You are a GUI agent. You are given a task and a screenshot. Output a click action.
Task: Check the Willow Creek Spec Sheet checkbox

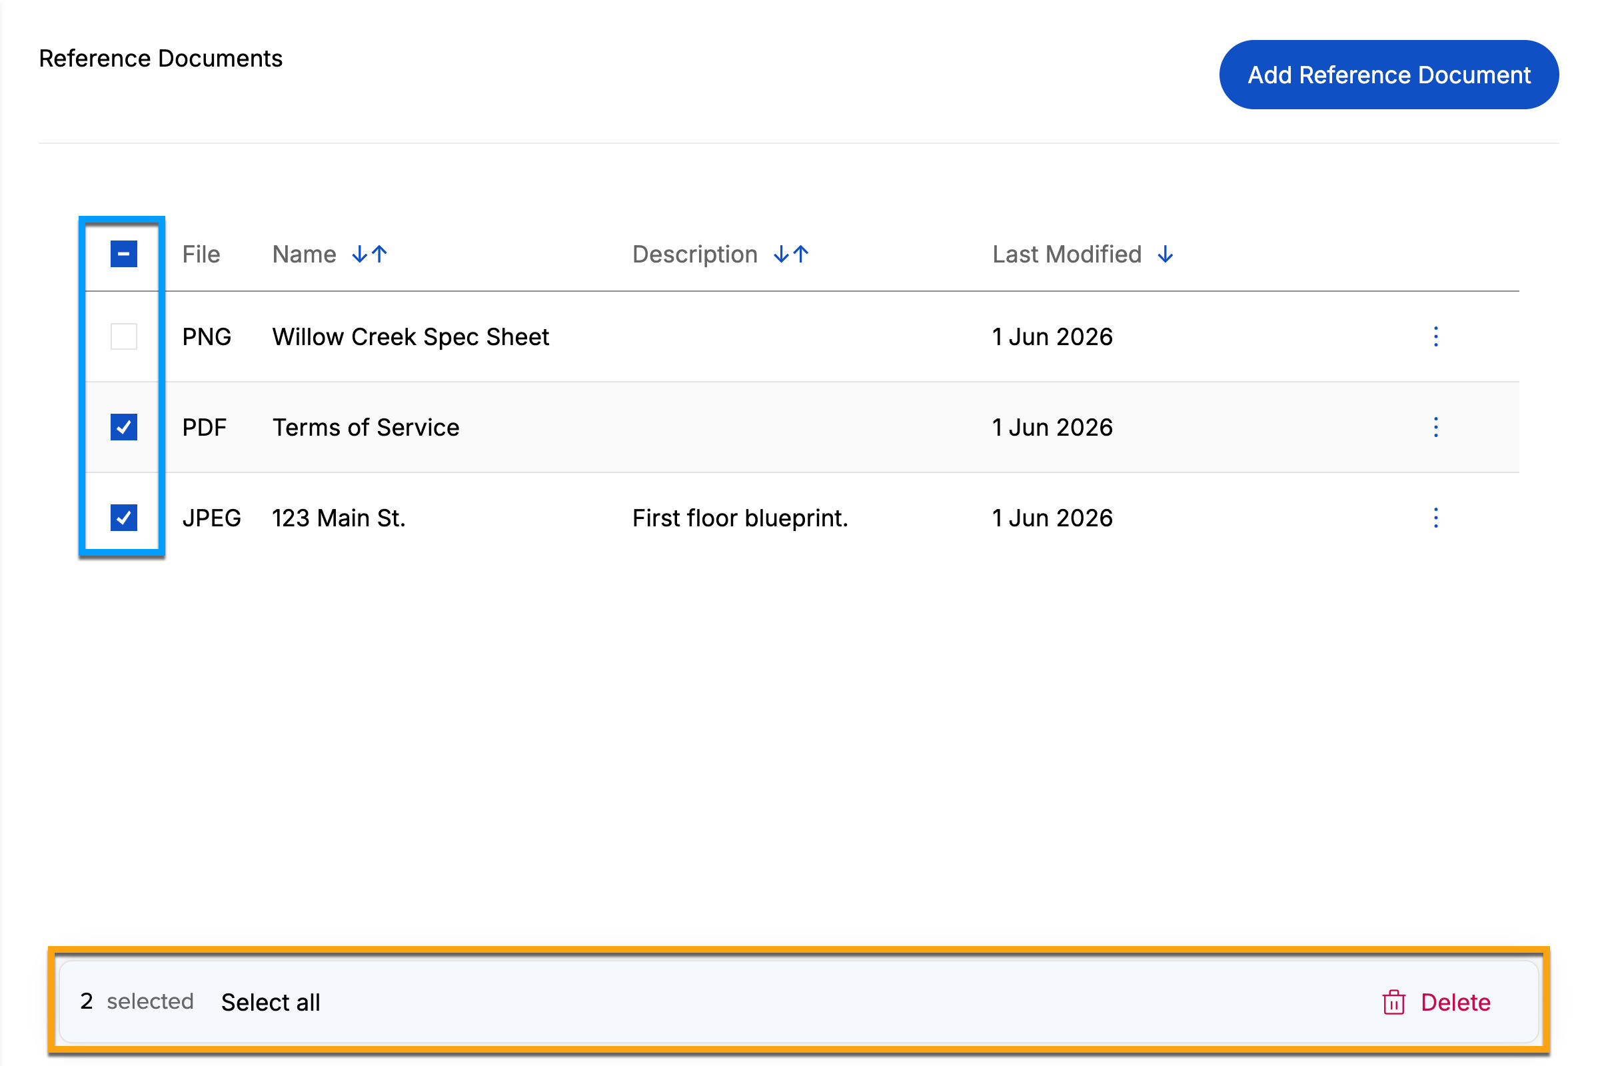[x=124, y=336]
